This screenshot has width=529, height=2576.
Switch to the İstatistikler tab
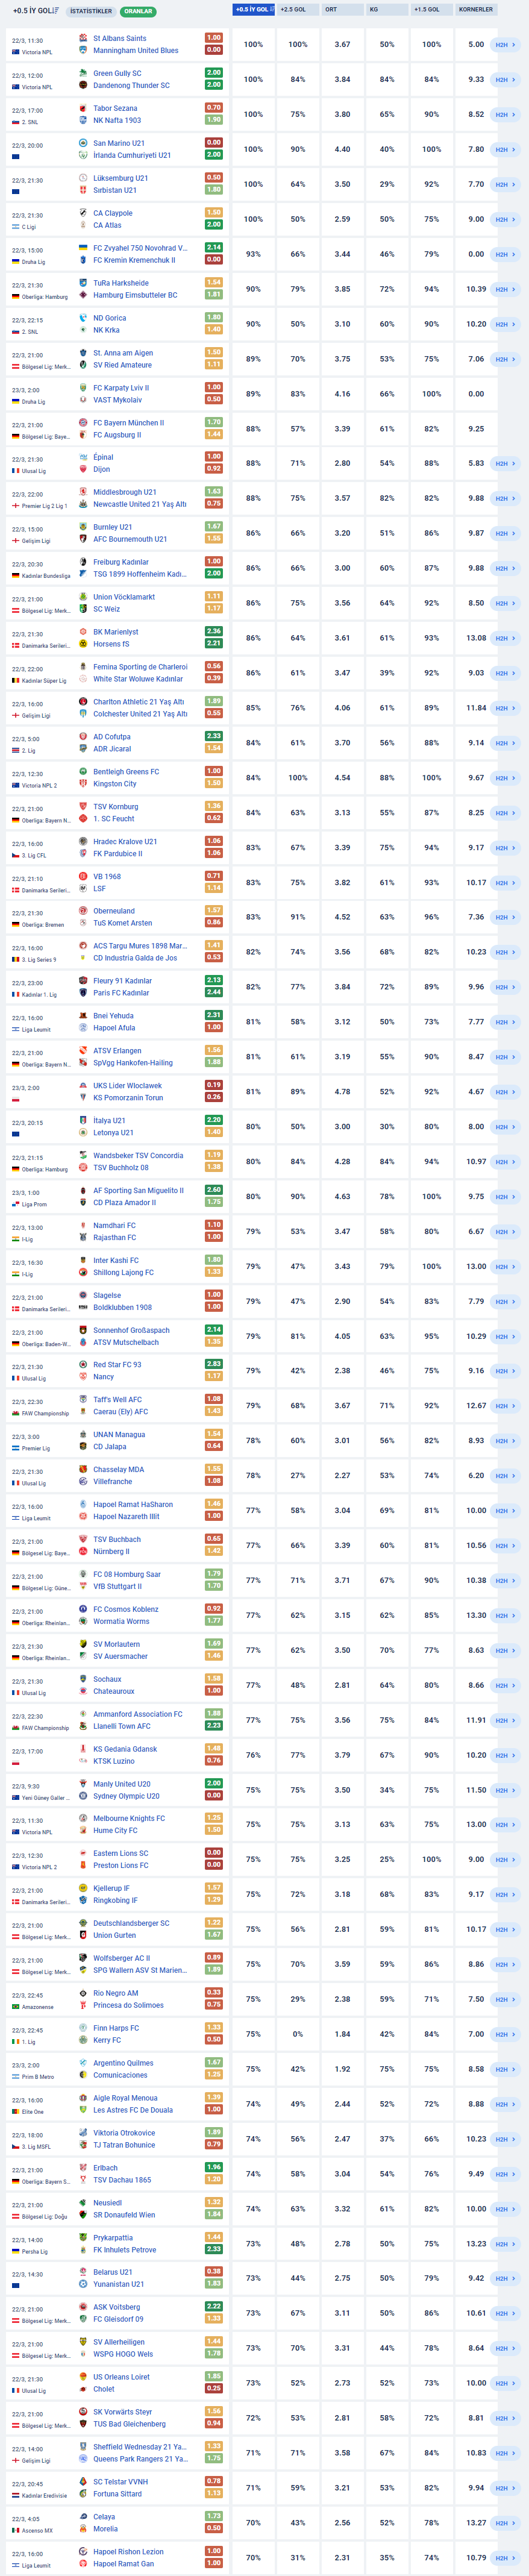pyautogui.click(x=91, y=11)
